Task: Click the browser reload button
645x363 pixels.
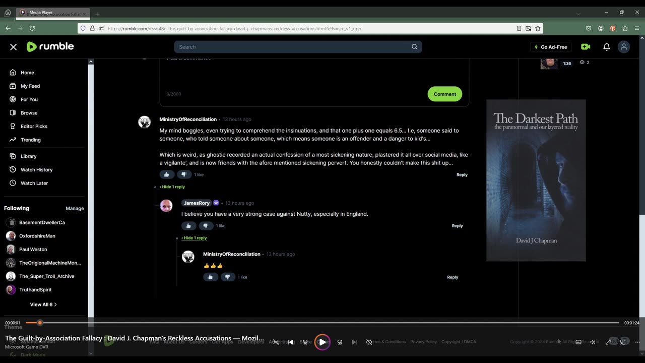Action: click(x=32, y=28)
